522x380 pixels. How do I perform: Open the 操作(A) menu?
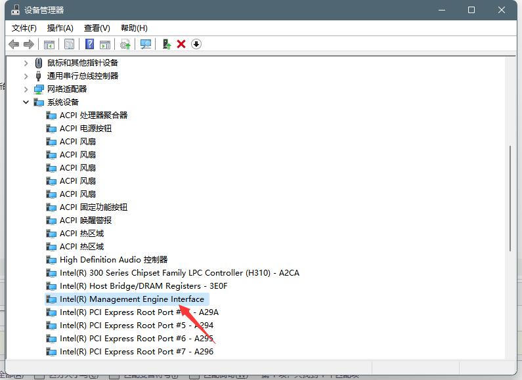click(60, 28)
